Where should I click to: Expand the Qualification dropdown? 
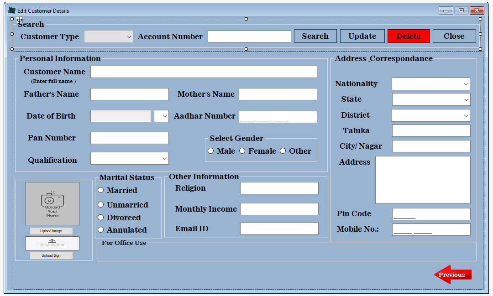click(x=130, y=158)
